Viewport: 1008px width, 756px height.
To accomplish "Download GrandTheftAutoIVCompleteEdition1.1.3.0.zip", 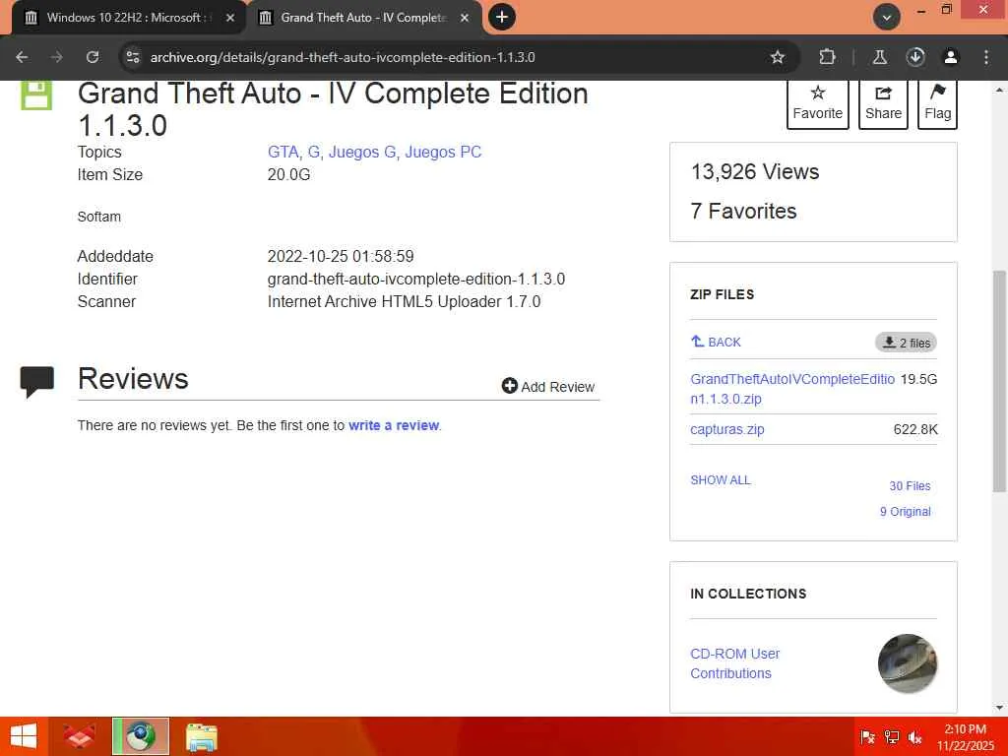I will pos(792,389).
